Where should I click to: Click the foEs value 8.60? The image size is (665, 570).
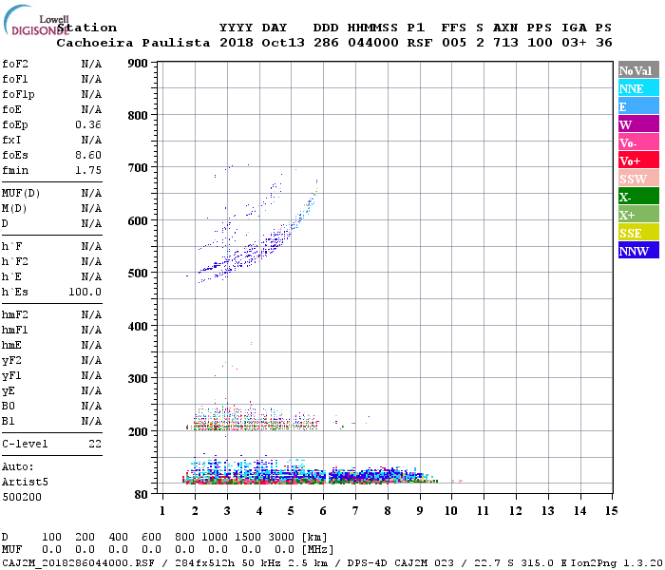[88, 155]
